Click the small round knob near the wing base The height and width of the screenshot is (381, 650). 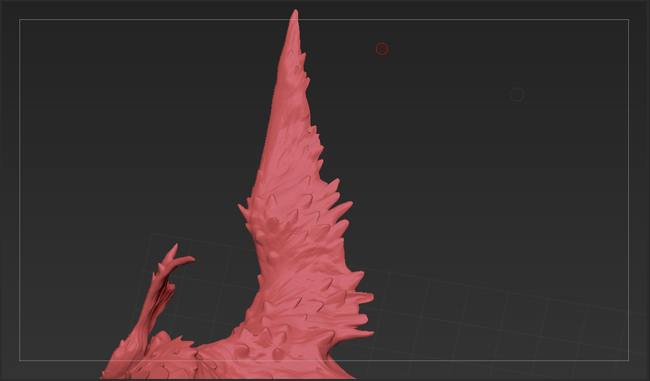click(278, 354)
